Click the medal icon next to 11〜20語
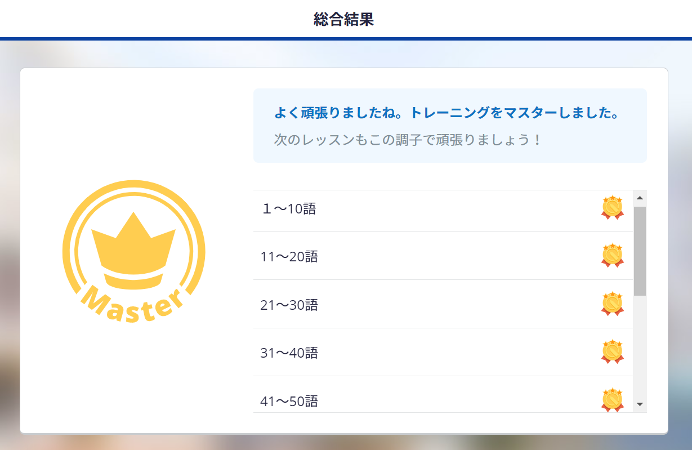Image resolution: width=692 pixels, height=450 pixels. (611, 256)
